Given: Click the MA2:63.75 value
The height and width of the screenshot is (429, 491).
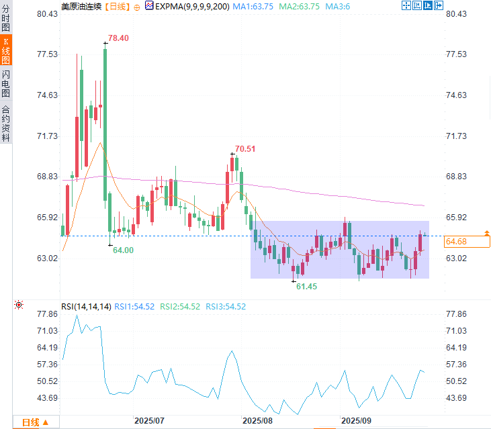Looking at the screenshot, I should pyautogui.click(x=300, y=7).
